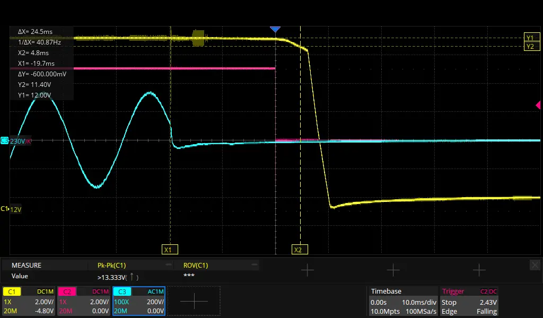
Task: Open the Timebase settings panel
Action: (402, 301)
